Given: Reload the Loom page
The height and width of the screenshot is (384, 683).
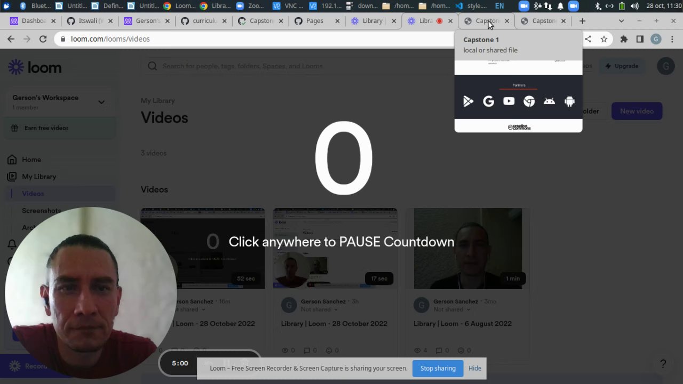Looking at the screenshot, I should tap(43, 39).
